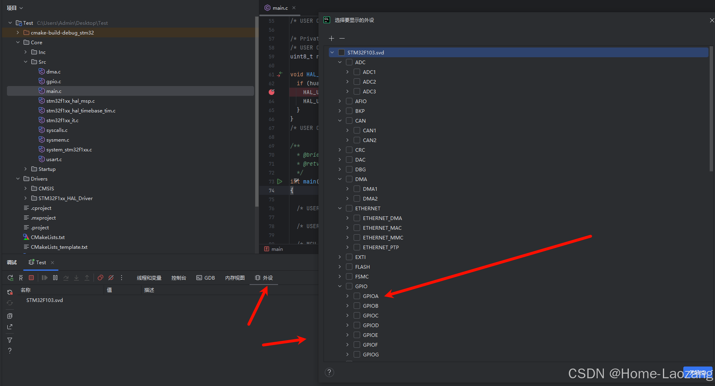The width and height of the screenshot is (715, 386).
Task: Click the project panel vertical scrollbar
Action: coord(256,112)
